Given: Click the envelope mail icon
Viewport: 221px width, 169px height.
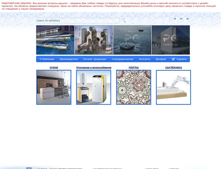Looking at the screenshot, I should (181, 19).
